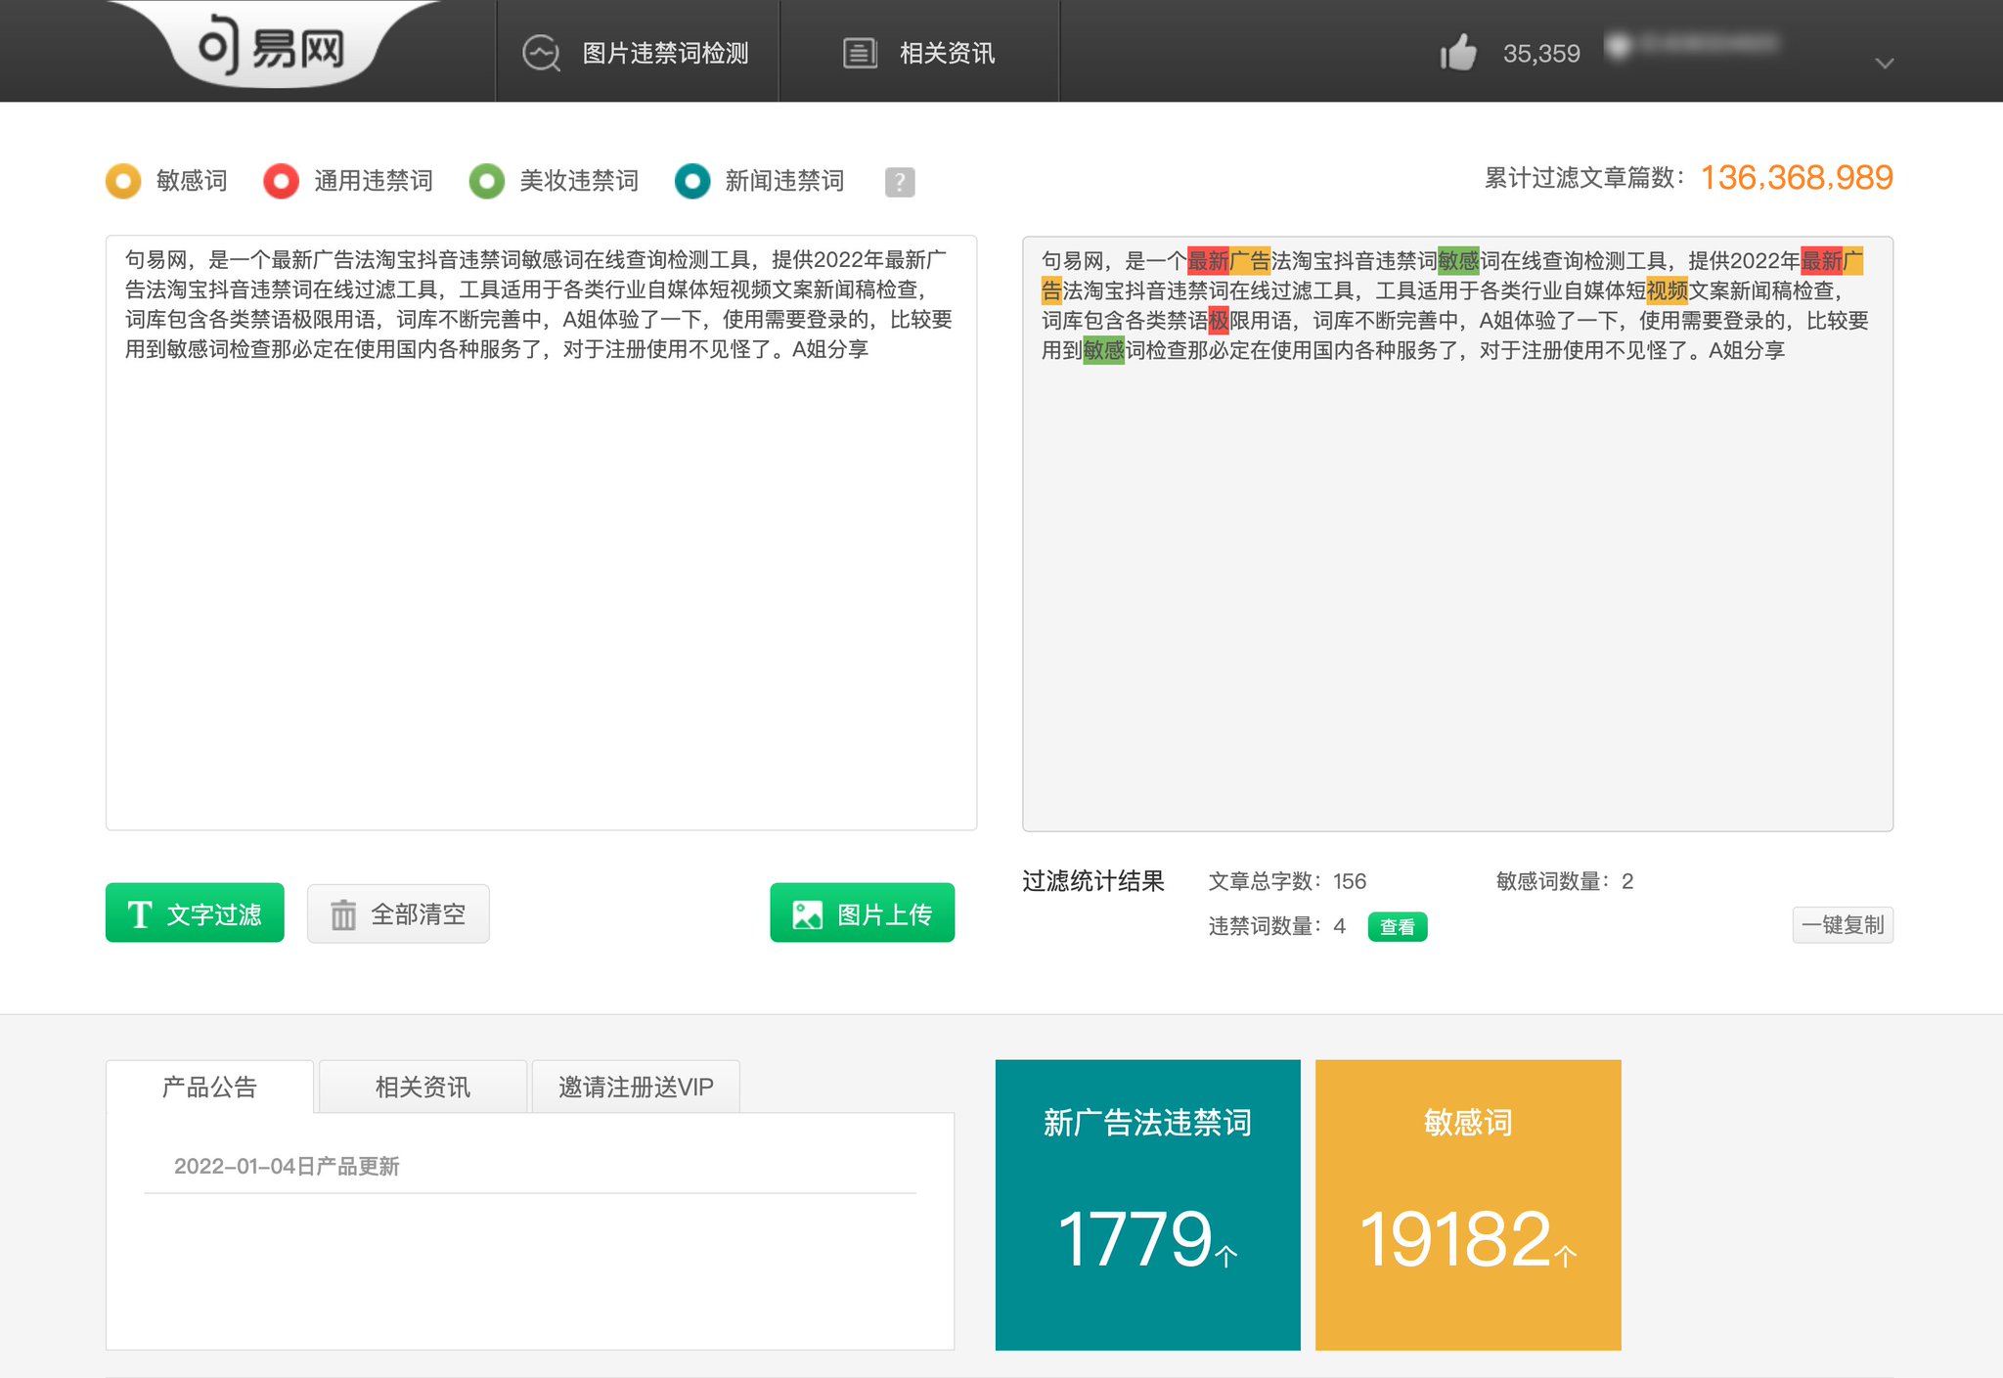The height and width of the screenshot is (1378, 2003).
Task: Click the orange 敏感词 19182 panel
Action: point(1467,1205)
